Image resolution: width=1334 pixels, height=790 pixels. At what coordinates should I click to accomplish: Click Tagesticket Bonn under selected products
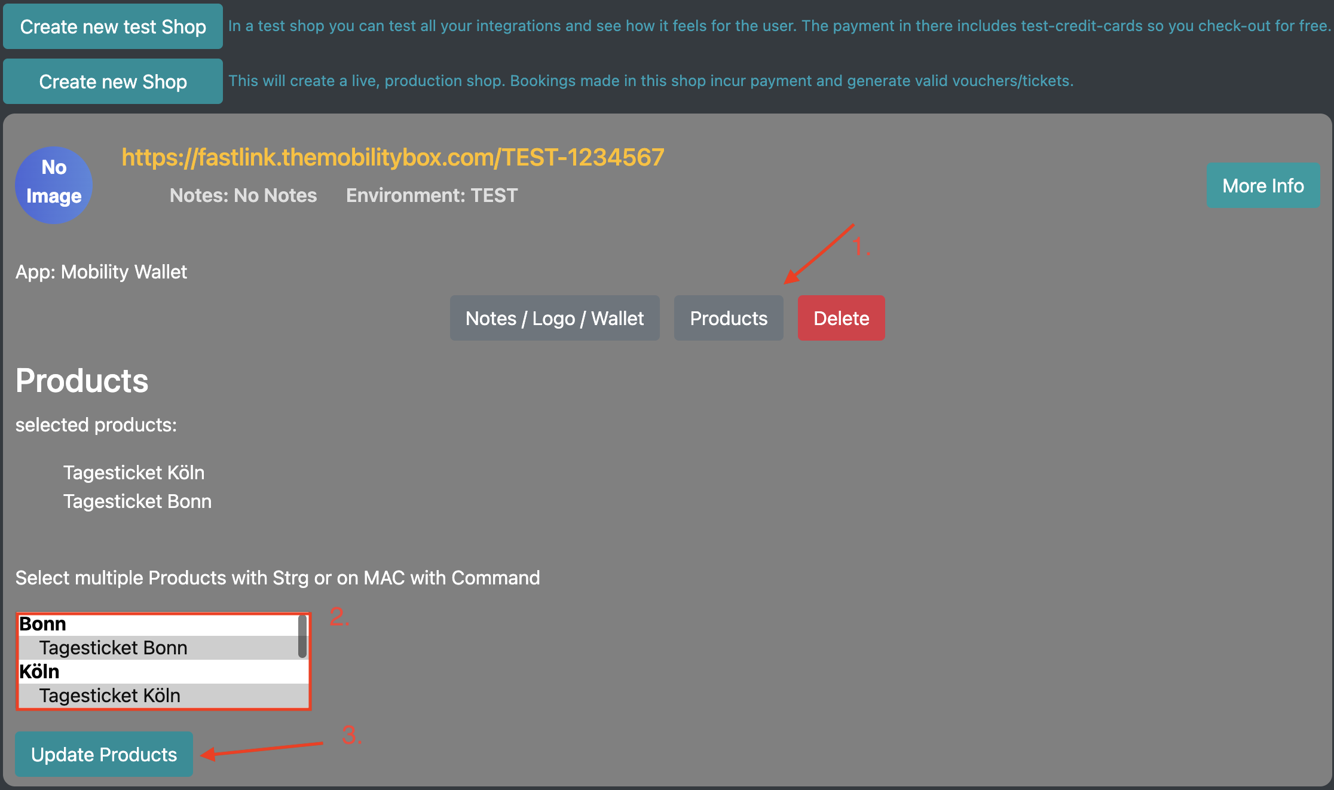tap(137, 501)
